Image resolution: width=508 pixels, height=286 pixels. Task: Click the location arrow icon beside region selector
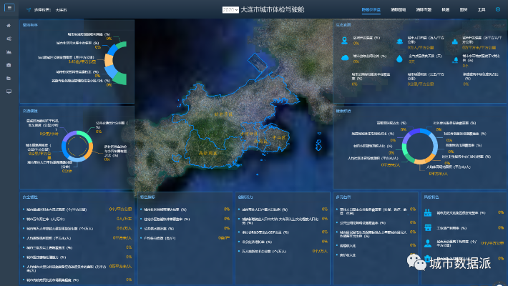click(28, 11)
